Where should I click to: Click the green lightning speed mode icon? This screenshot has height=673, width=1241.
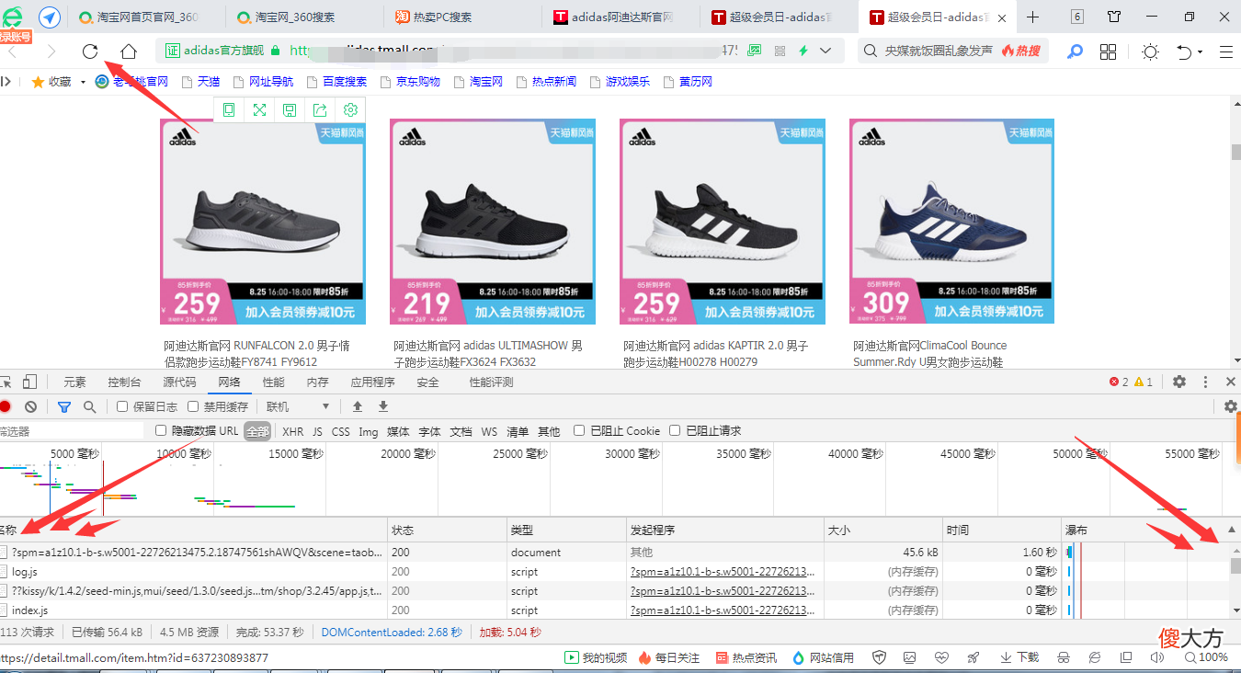[804, 51]
